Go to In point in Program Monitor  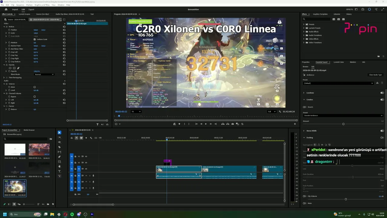(x=196, y=124)
